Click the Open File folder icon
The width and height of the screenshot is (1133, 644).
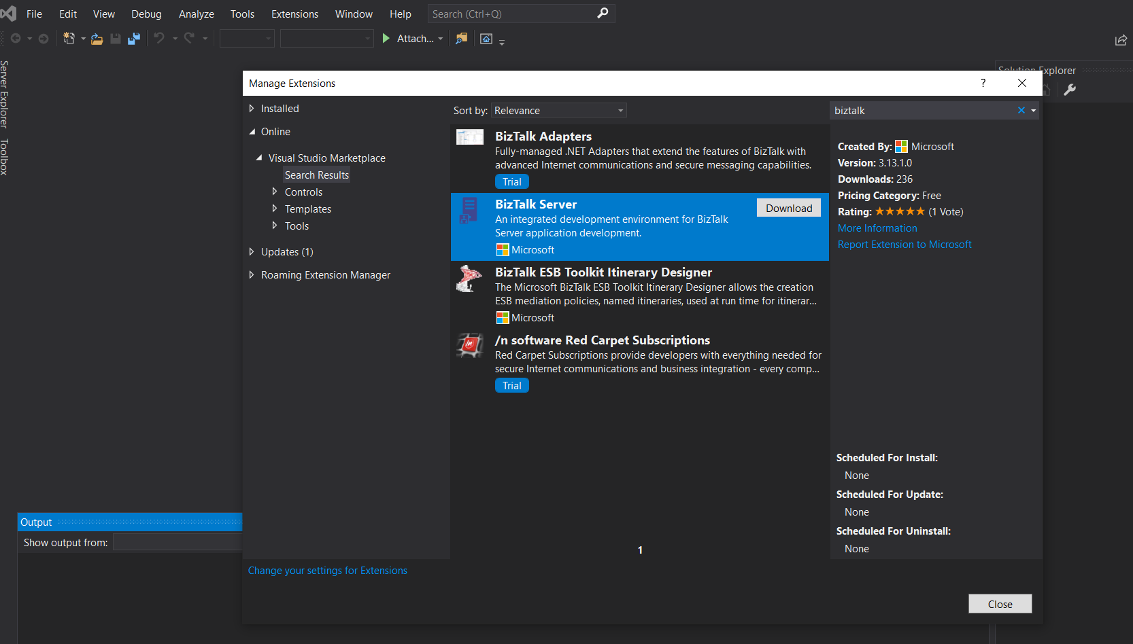(x=97, y=39)
